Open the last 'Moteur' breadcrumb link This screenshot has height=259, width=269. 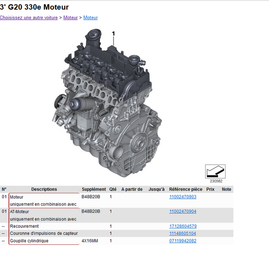pos(90,18)
